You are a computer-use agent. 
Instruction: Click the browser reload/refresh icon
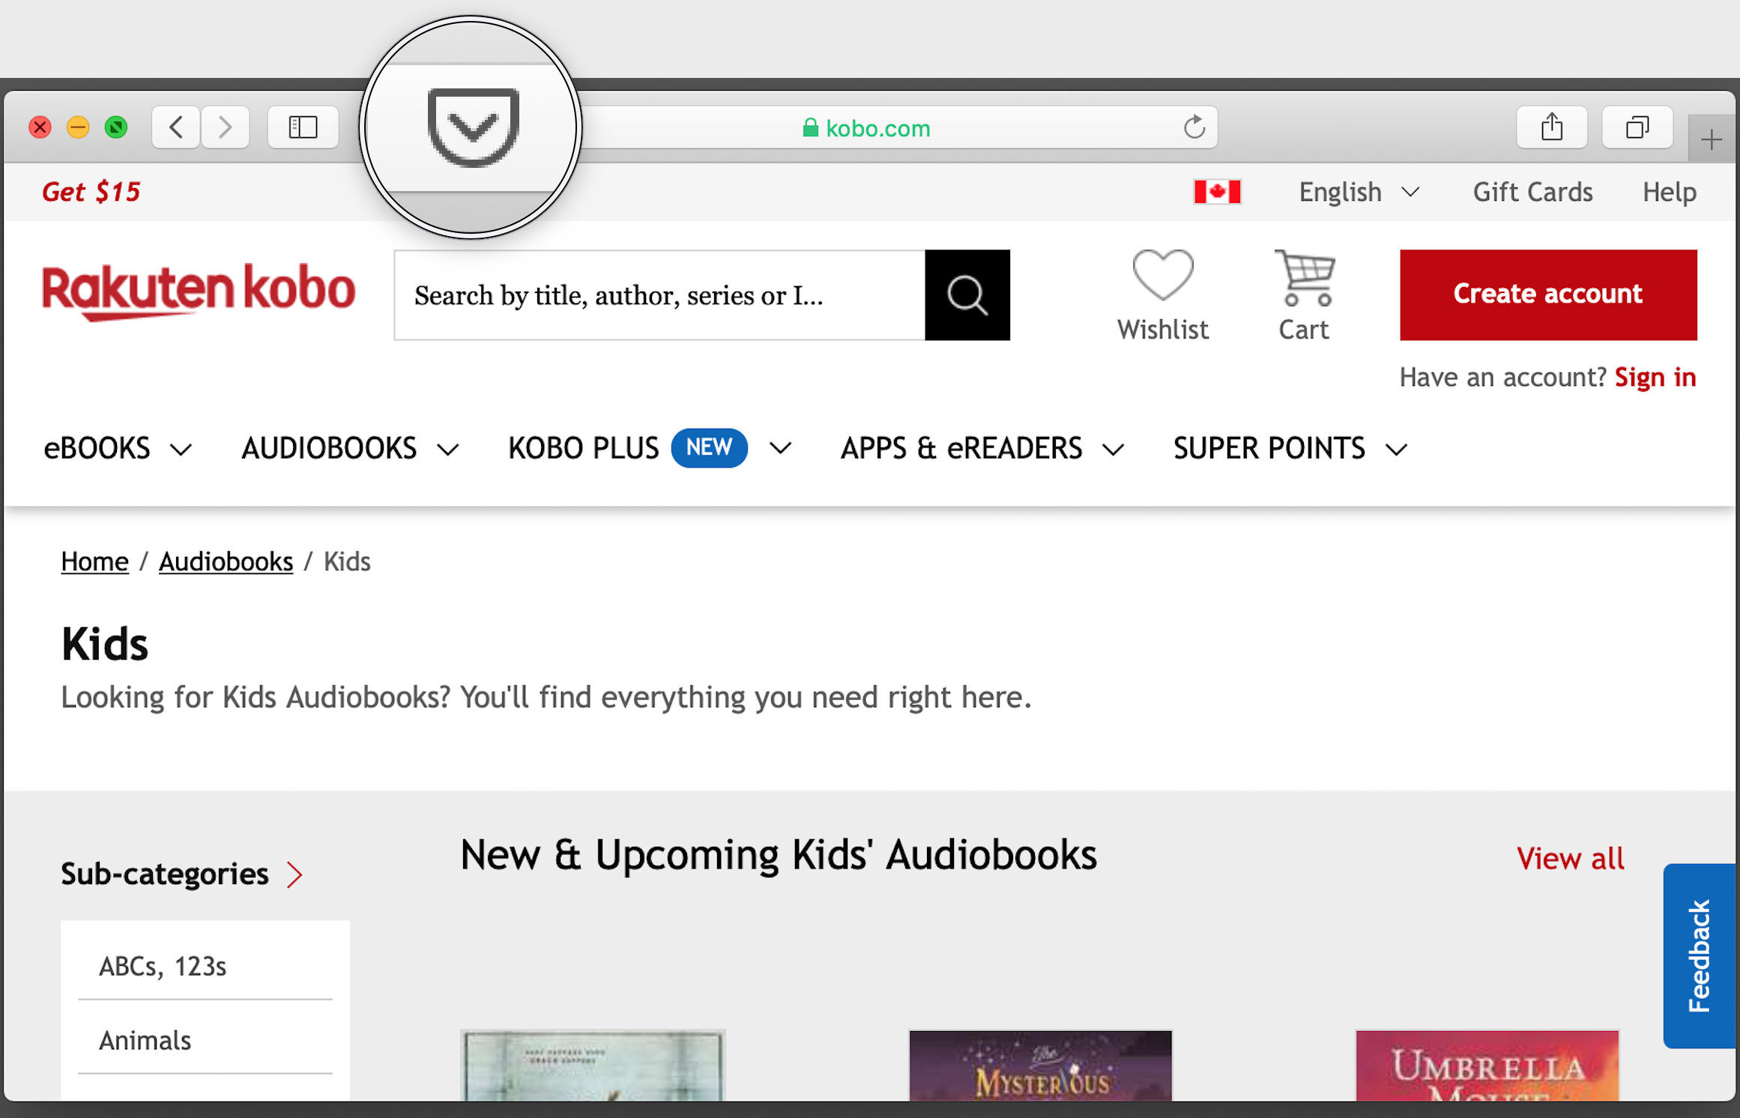pyautogui.click(x=1192, y=125)
